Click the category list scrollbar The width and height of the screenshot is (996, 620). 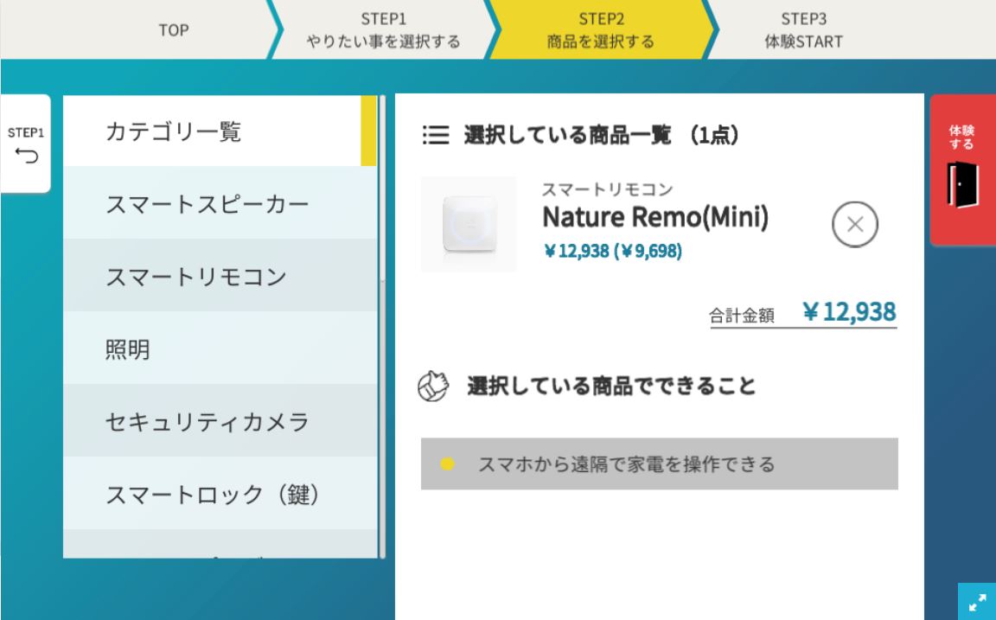pos(382,327)
